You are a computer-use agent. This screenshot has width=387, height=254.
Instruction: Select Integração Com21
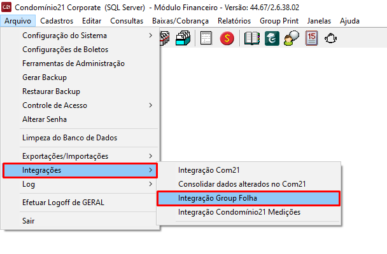tap(249, 170)
